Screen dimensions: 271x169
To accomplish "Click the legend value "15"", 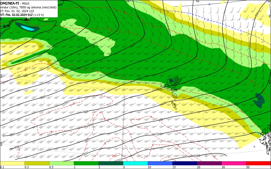I will [x=174, y=167].
